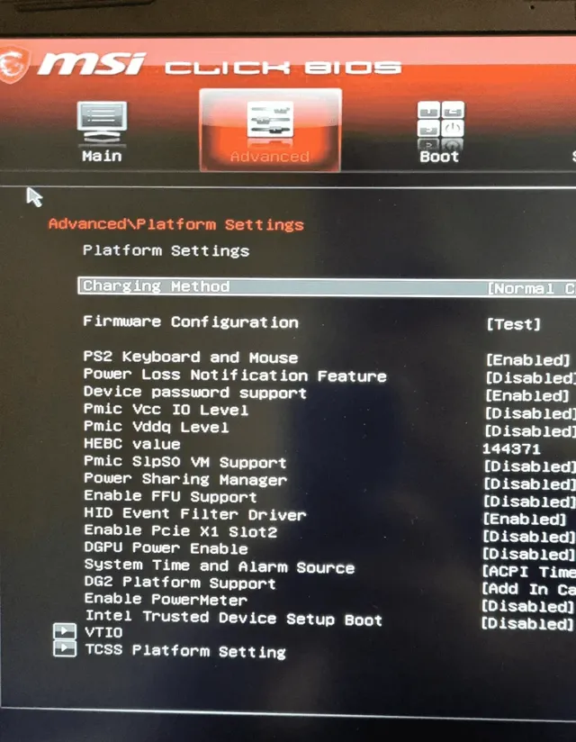Switch to the Advanced tab label
Image resolution: width=576 pixels, height=742 pixels.
270,156
